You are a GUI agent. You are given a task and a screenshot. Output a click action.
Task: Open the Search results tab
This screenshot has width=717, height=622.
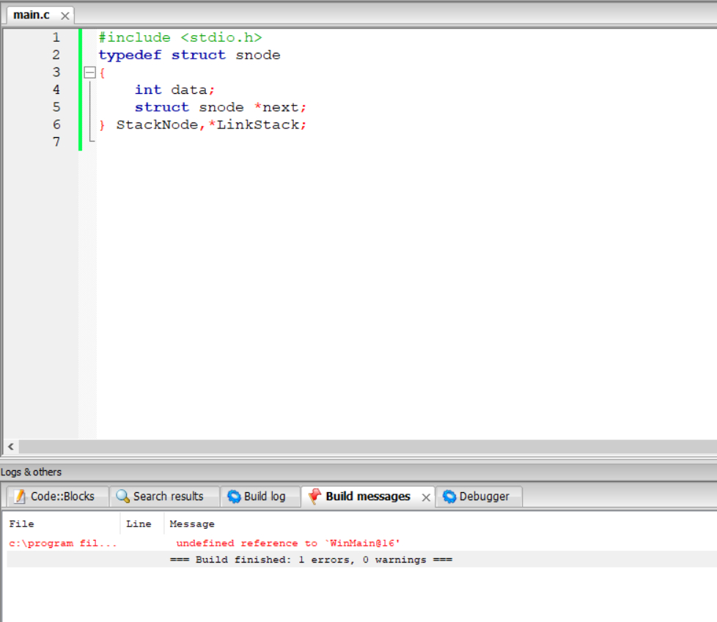coord(164,497)
